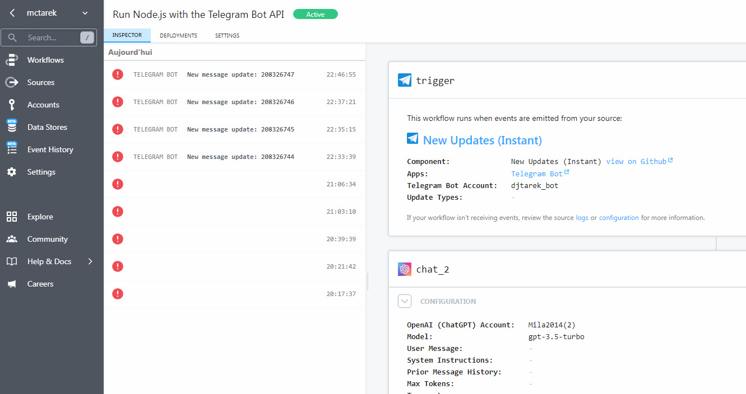
Task: Collapse the chat_2 Configuration section
Action: pyautogui.click(x=405, y=301)
